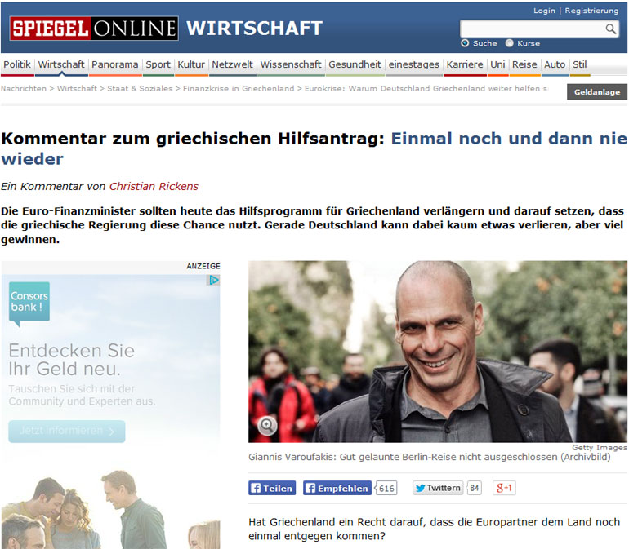The width and height of the screenshot is (629, 549).
Task: Open the Giannis Varoufakis photo
Action: 438,352
